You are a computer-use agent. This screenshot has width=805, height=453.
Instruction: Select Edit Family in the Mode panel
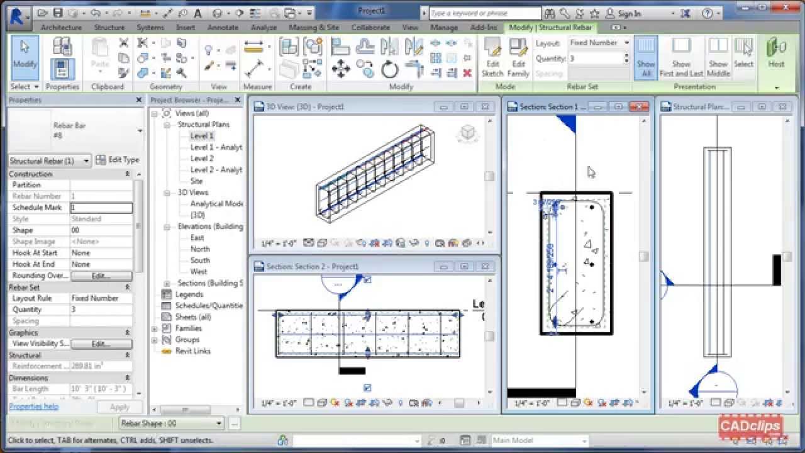tap(518, 57)
